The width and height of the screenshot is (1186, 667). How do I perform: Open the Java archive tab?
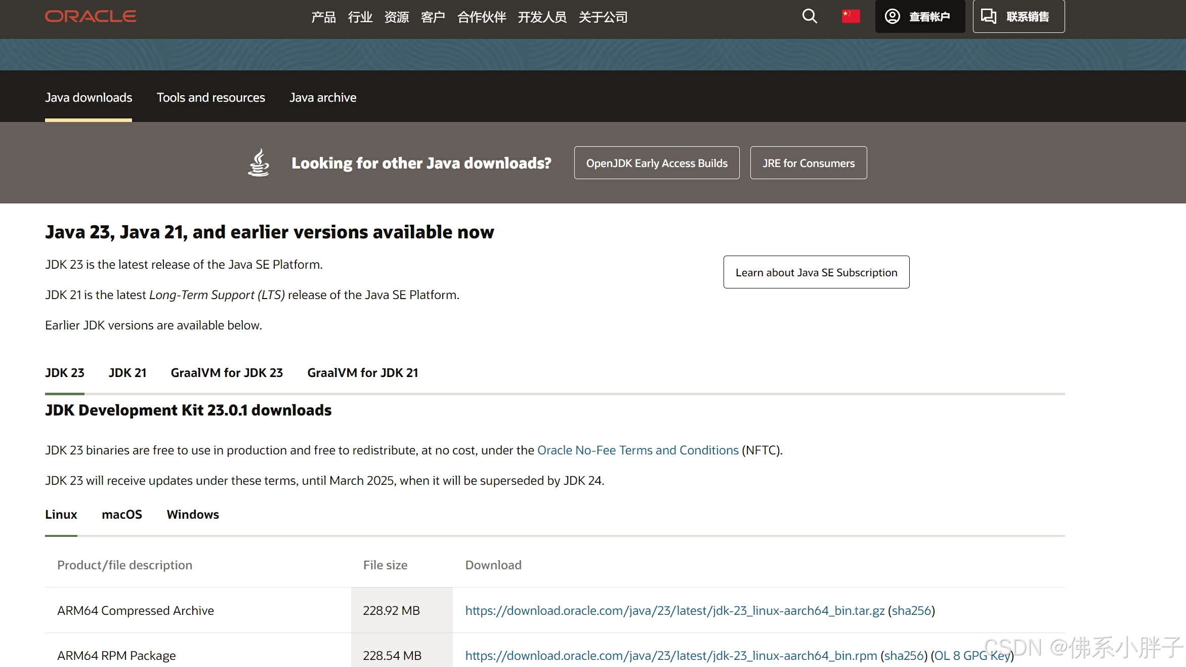pyautogui.click(x=323, y=97)
